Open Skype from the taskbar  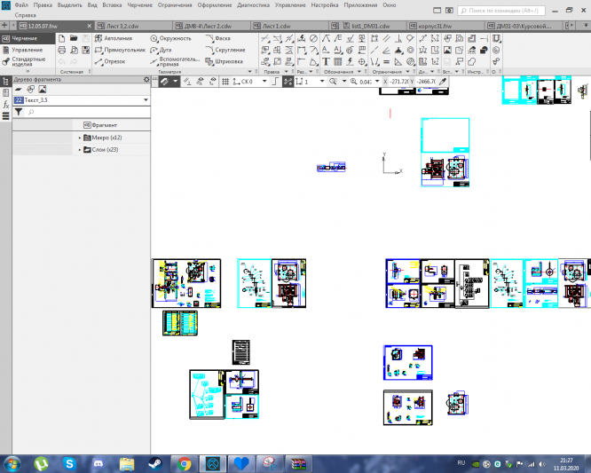click(70, 464)
